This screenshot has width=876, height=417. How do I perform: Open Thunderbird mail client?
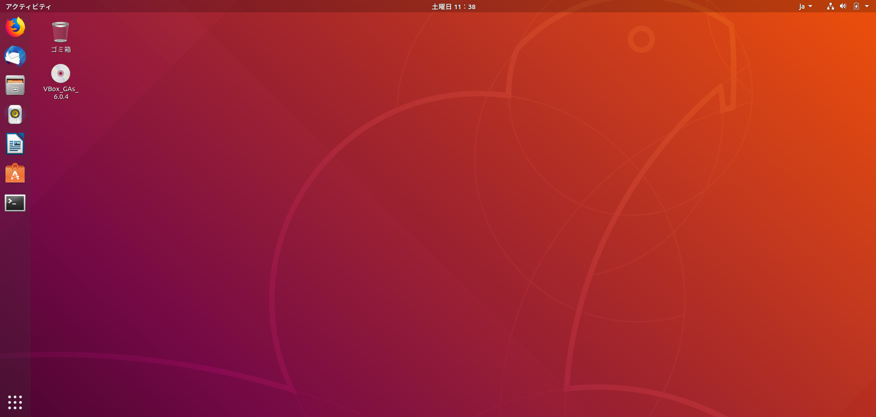point(15,57)
